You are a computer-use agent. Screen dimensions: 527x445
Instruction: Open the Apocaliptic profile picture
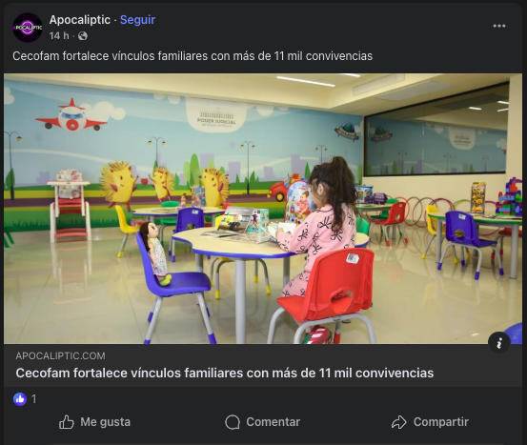click(28, 28)
